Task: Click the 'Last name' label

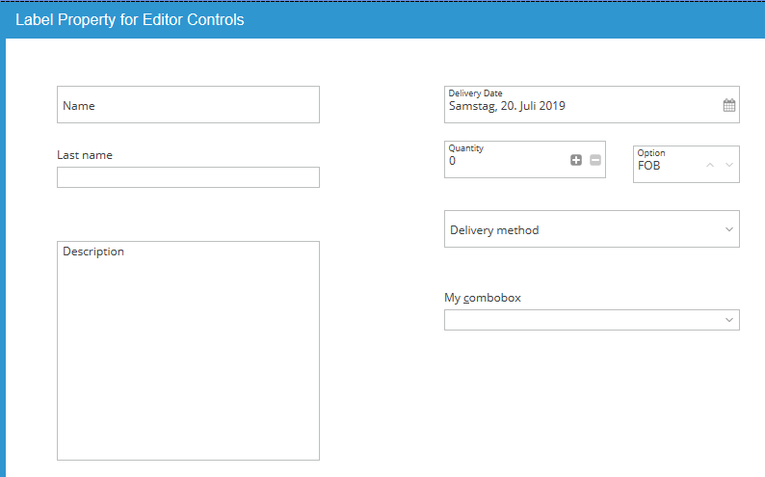Action: (85, 155)
